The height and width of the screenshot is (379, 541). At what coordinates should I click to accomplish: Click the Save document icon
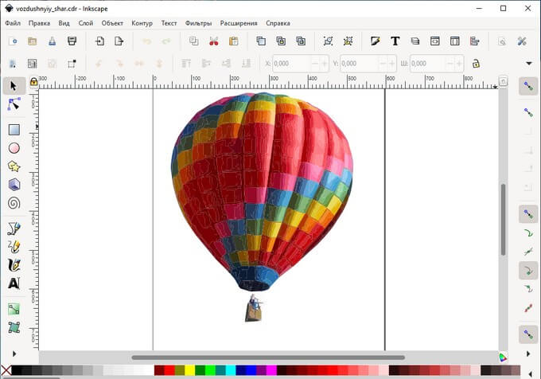click(52, 41)
